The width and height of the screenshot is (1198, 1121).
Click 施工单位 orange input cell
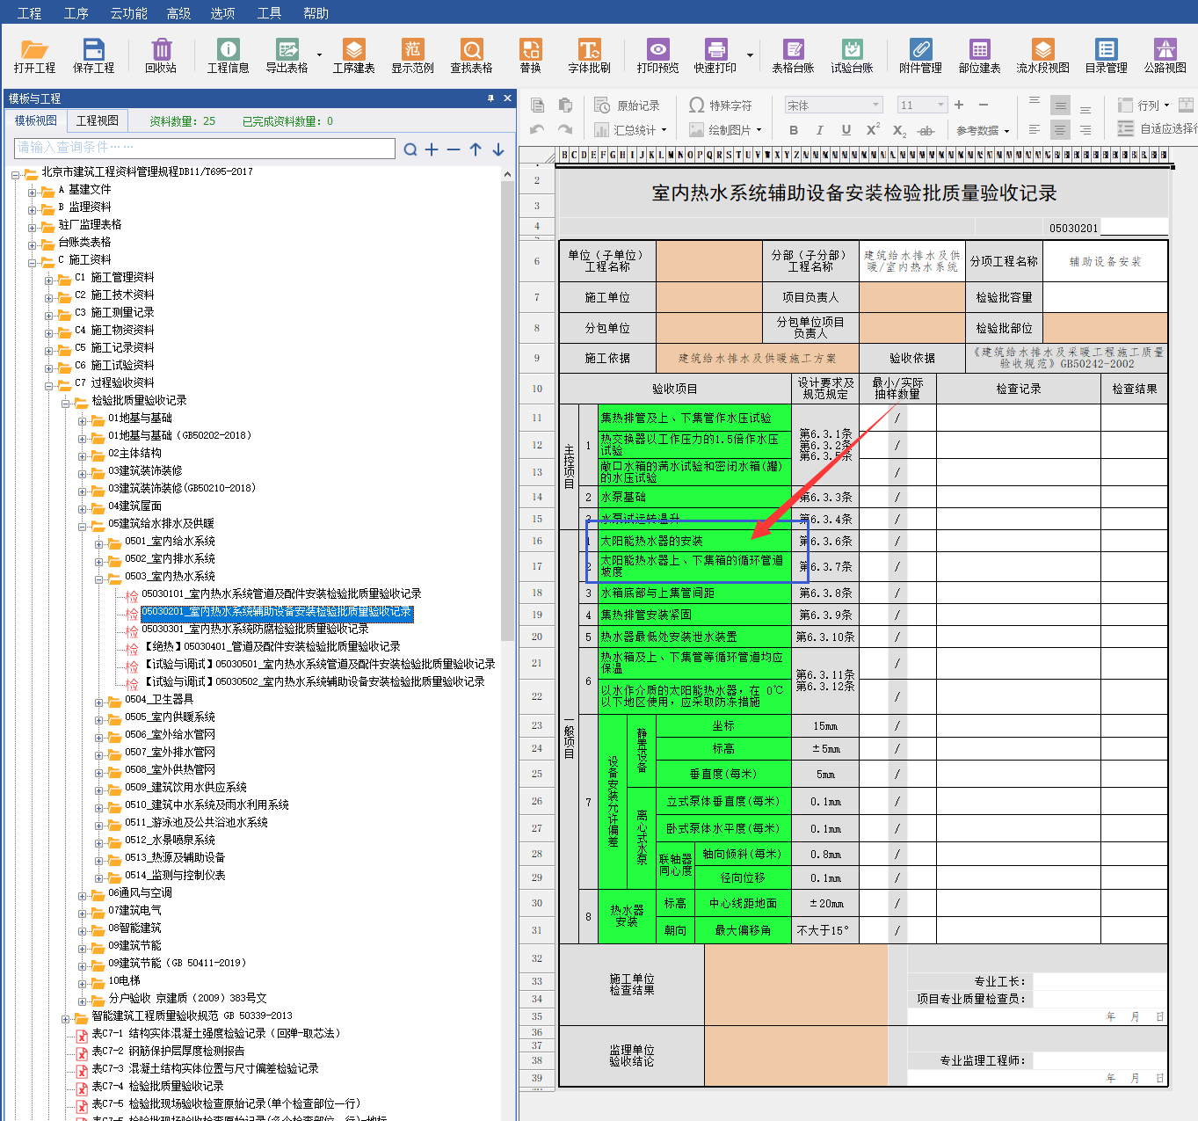[709, 297]
